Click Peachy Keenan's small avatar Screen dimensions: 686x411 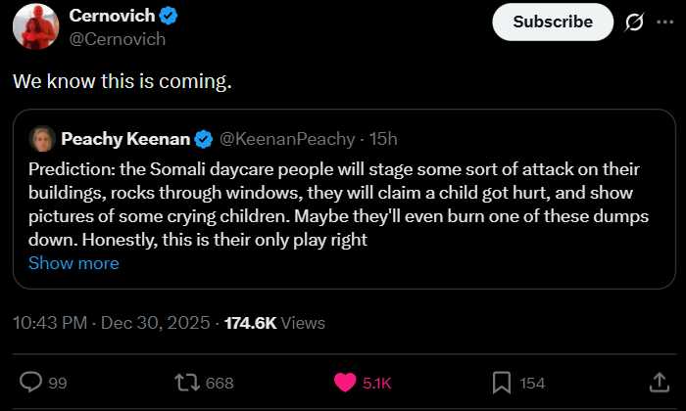[41, 139]
